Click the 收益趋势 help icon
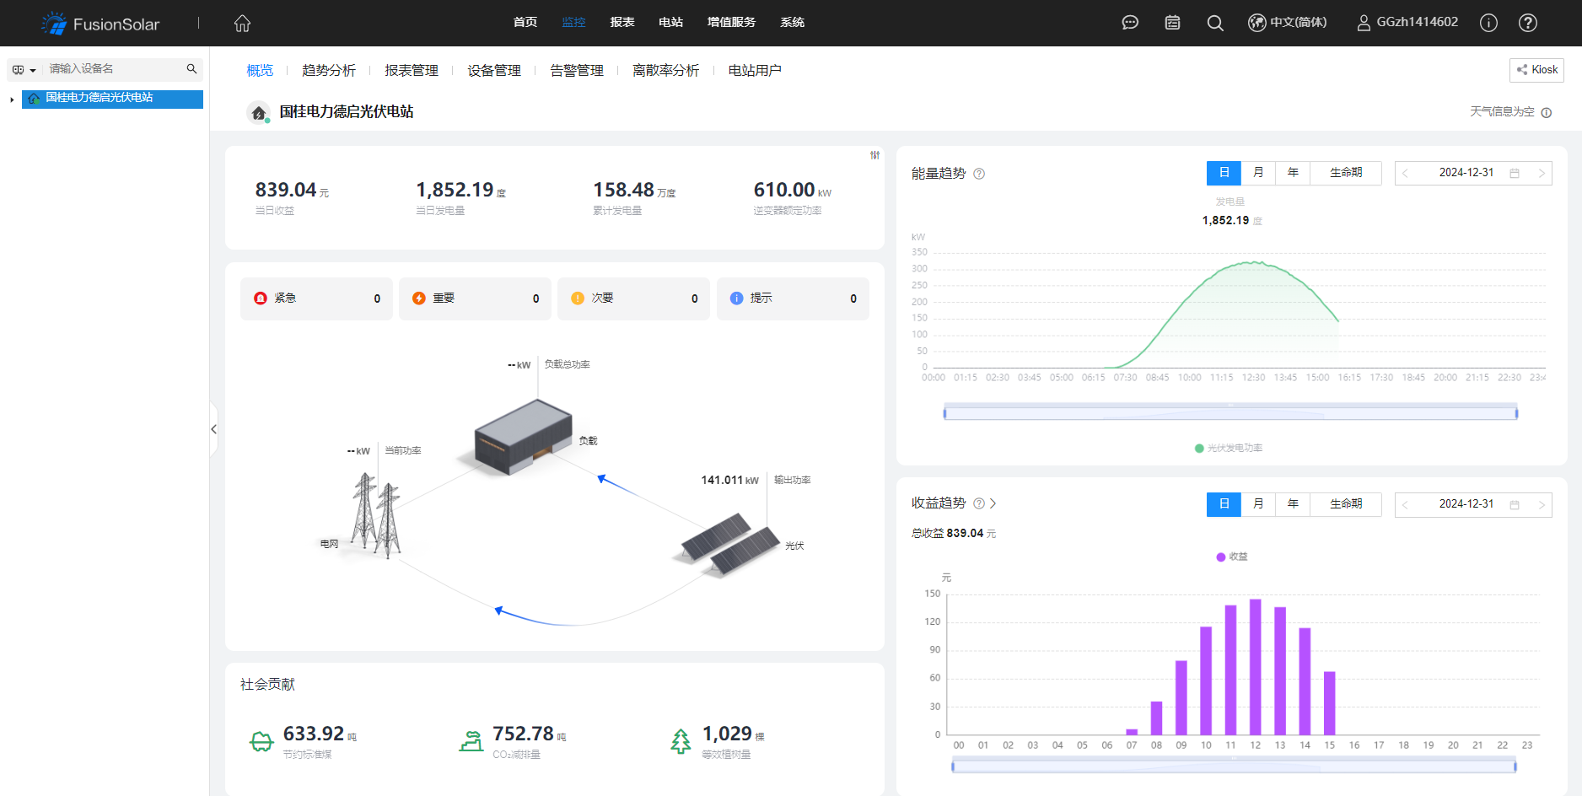This screenshot has width=1582, height=796. pos(979,503)
